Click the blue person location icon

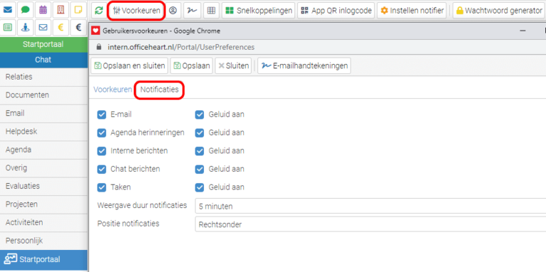[x=25, y=28]
